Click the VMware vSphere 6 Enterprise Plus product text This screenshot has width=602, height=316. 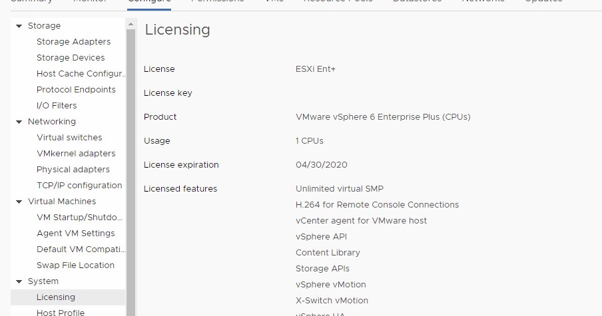tap(383, 117)
